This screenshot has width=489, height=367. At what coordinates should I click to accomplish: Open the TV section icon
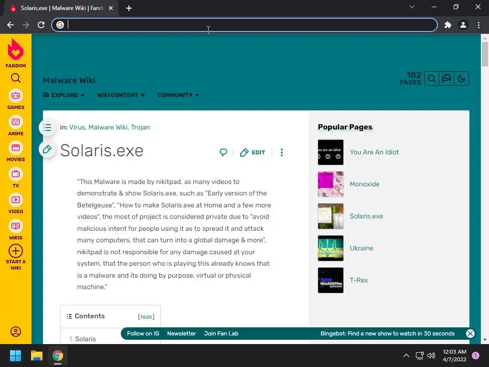coord(16,174)
